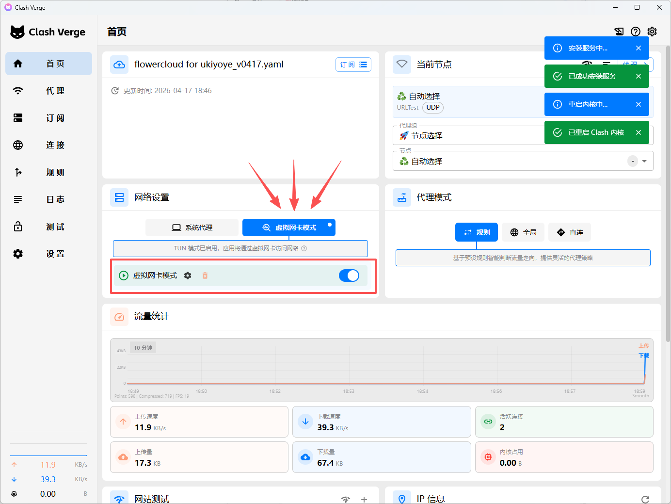Click the cloud icon next to profile name
Viewport: 671px width, 504px height.
(119, 65)
